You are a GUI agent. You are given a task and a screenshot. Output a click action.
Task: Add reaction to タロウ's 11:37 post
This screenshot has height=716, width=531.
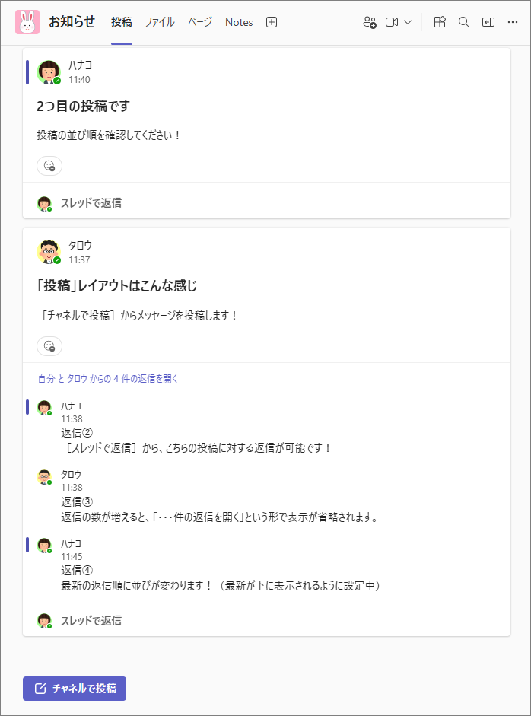tap(49, 346)
